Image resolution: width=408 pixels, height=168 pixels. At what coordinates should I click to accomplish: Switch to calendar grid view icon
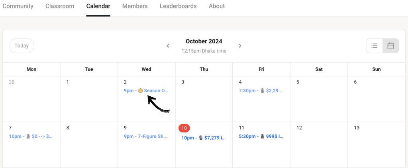coord(390,46)
